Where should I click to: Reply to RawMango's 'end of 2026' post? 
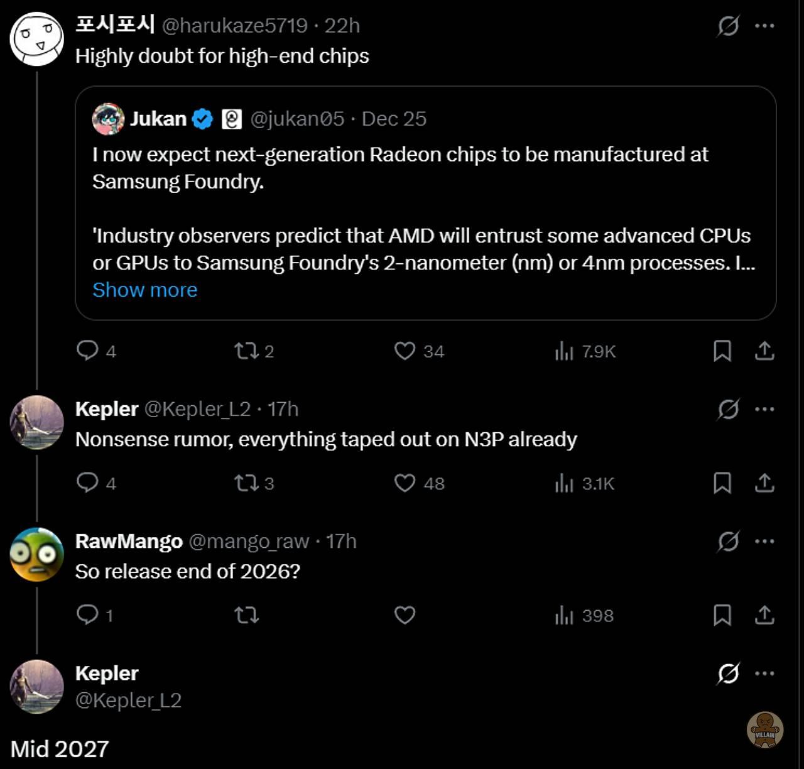[87, 614]
